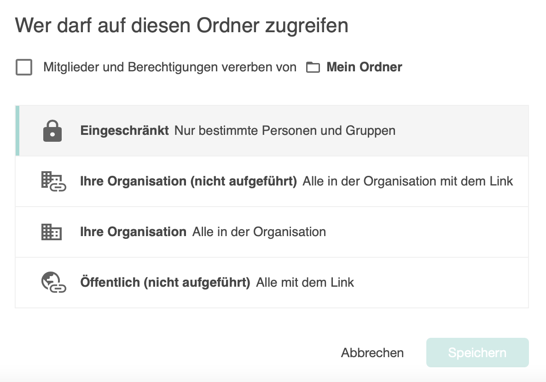Click the globe-with-link icon for Öffentlich
Screen dimensions: 546x382
[53, 283]
